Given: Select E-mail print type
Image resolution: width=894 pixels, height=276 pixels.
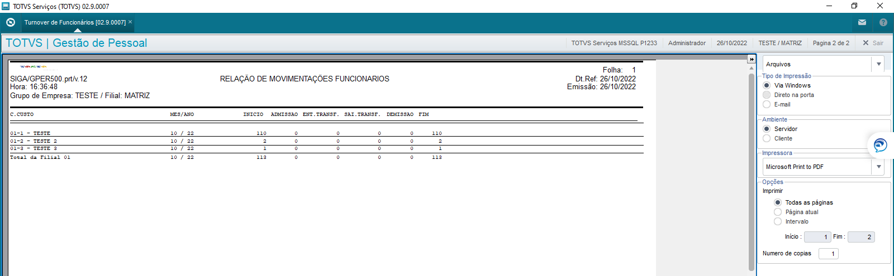Looking at the screenshot, I should pos(767,104).
